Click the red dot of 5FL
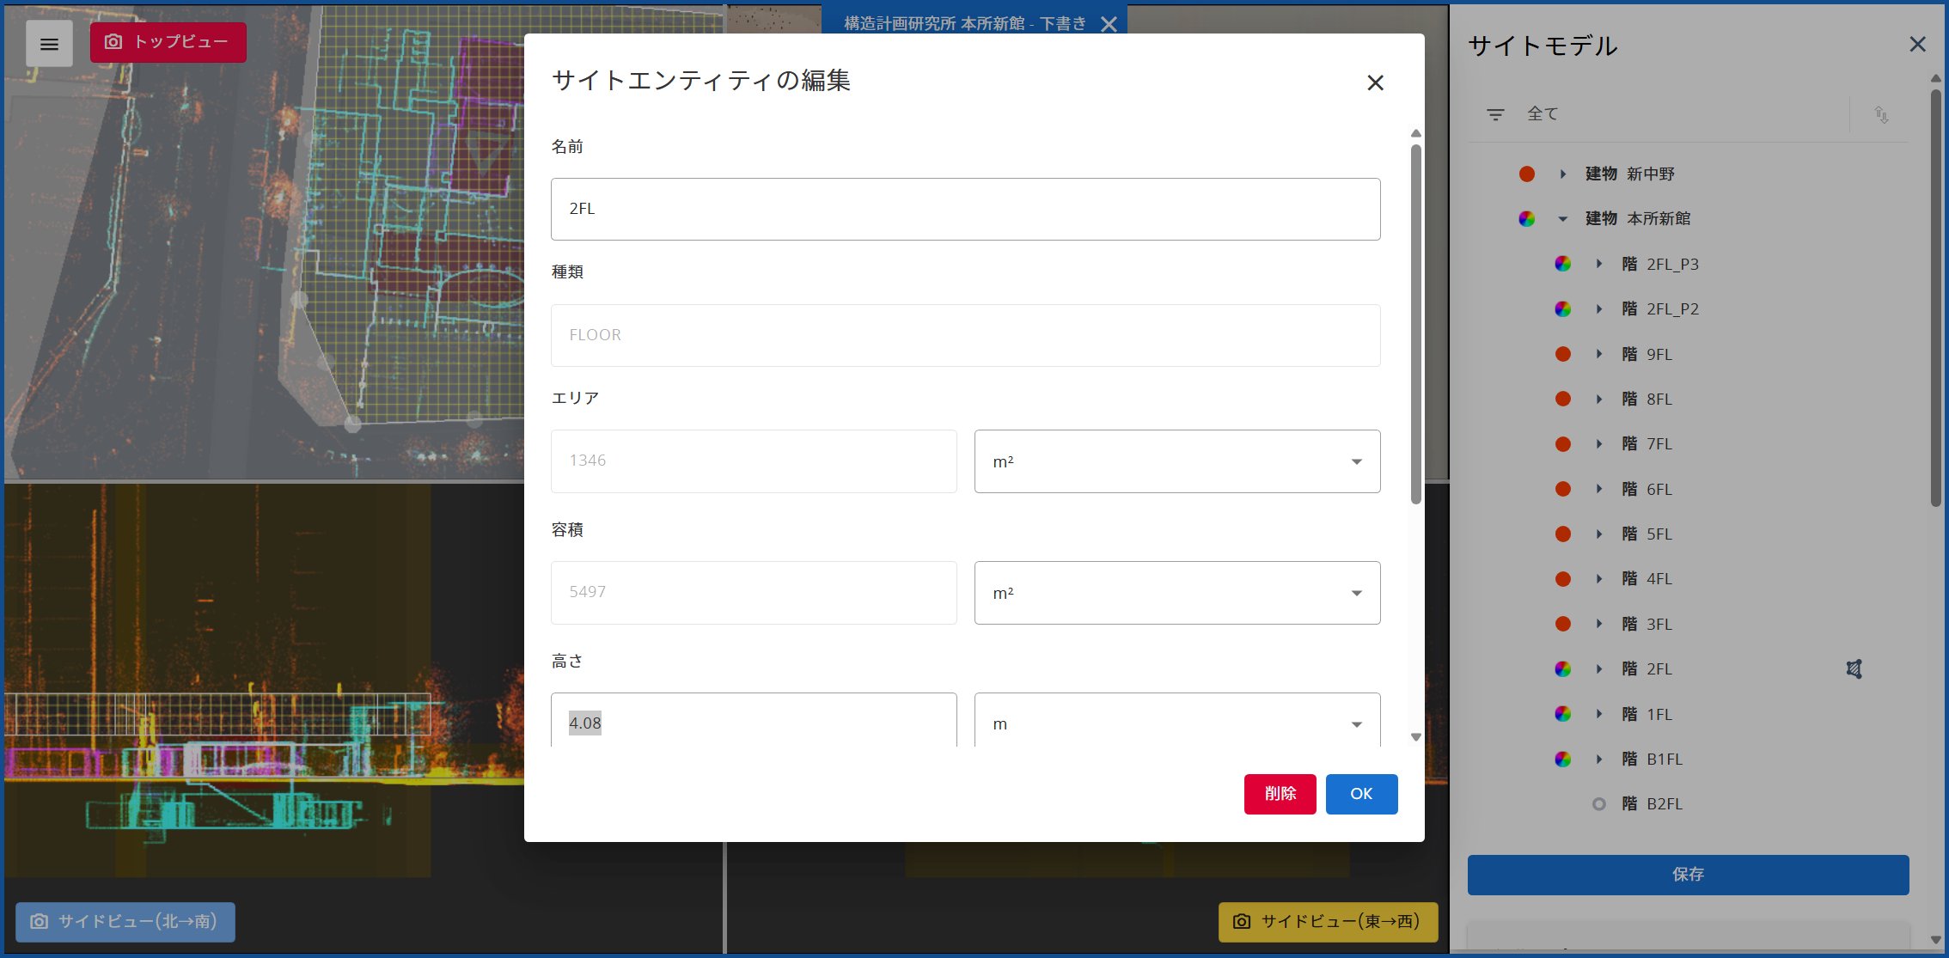Viewport: 1949px width, 958px height. tap(1563, 534)
